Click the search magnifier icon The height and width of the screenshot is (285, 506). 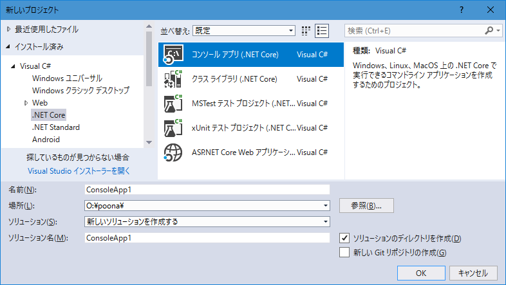(x=489, y=31)
